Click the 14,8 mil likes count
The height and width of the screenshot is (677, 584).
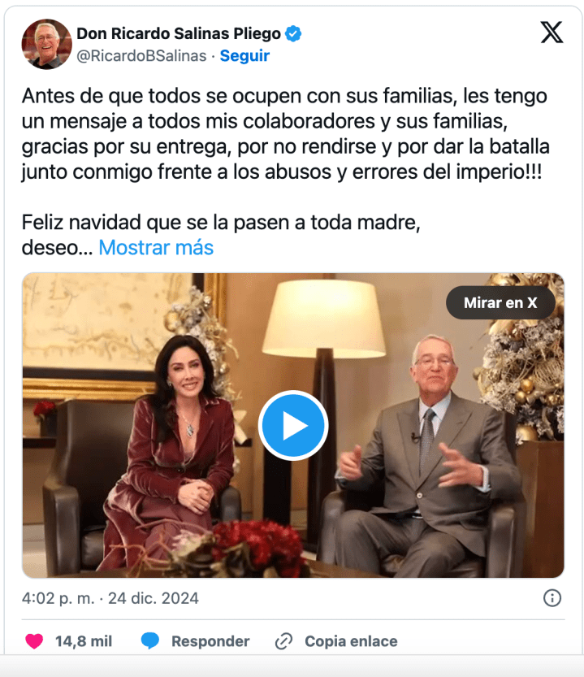[x=84, y=641]
